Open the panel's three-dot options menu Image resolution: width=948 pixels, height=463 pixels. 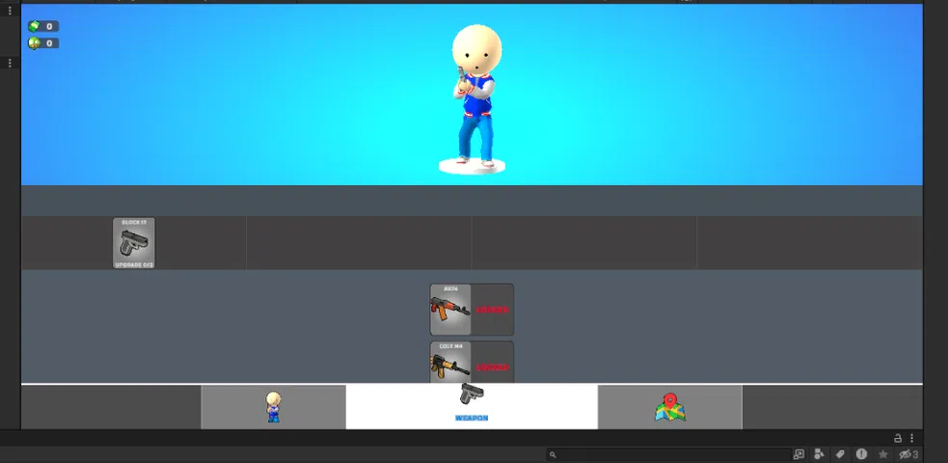[x=911, y=438]
